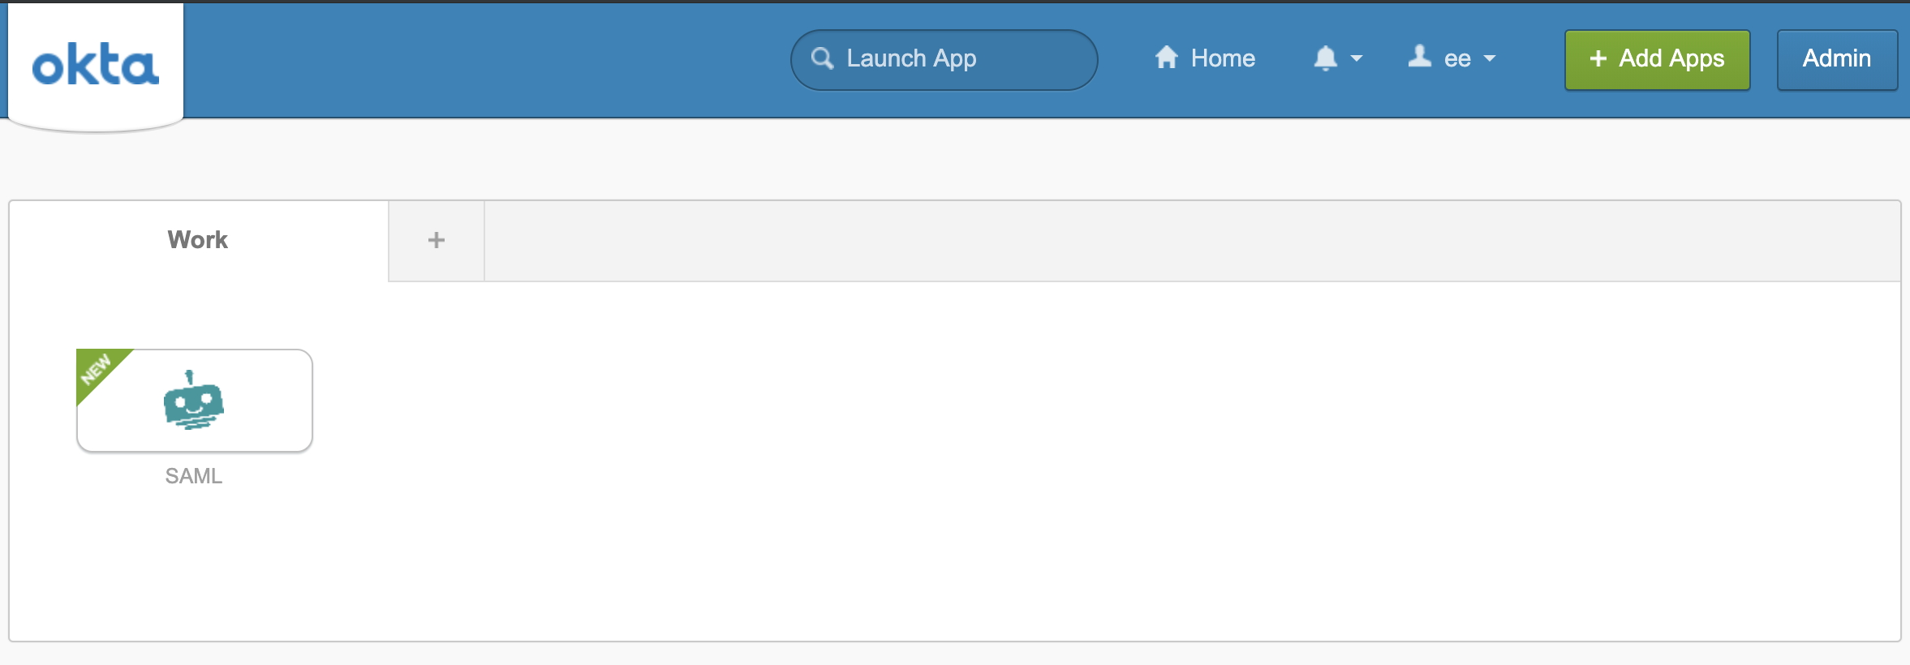The width and height of the screenshot is (1910, 665).
Task: Expand the notifications bell dropdown arrow
Action: (x=1356, y=59)
